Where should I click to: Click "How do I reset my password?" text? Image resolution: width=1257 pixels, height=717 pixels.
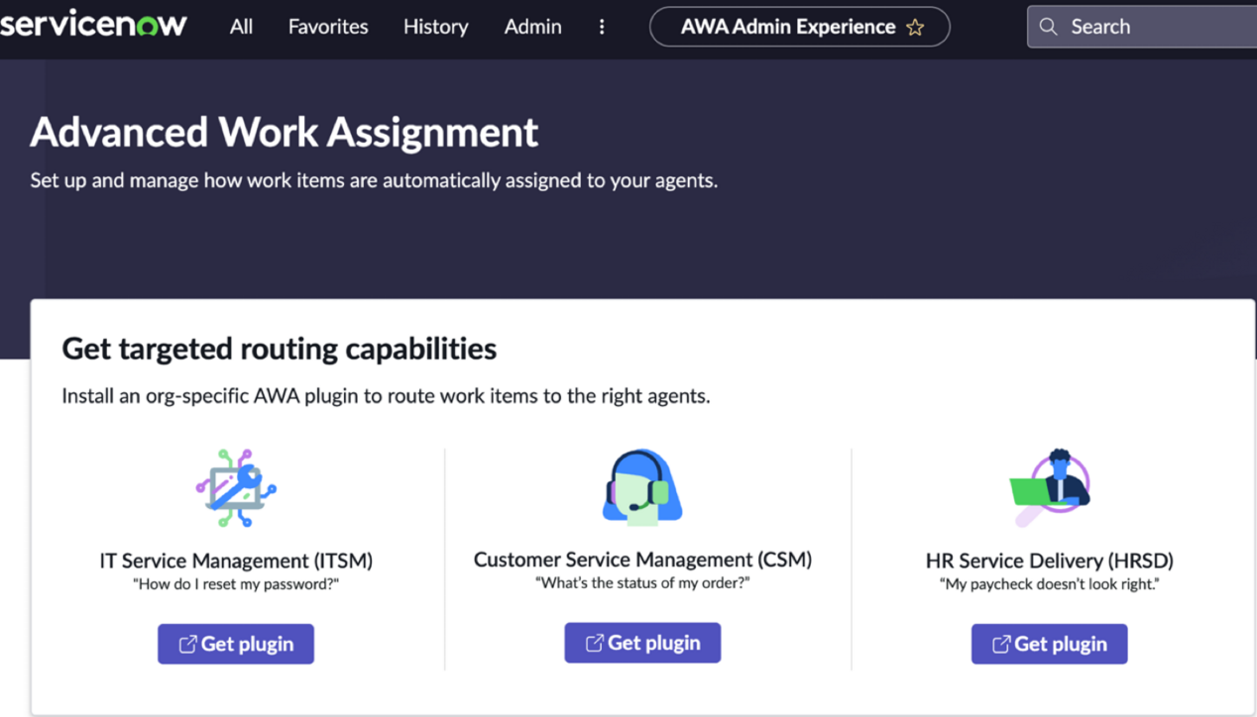(236, 584)
